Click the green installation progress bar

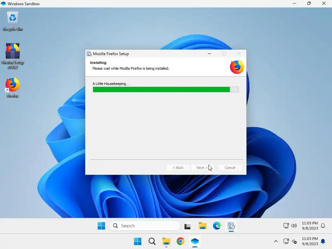coord(166,89)
